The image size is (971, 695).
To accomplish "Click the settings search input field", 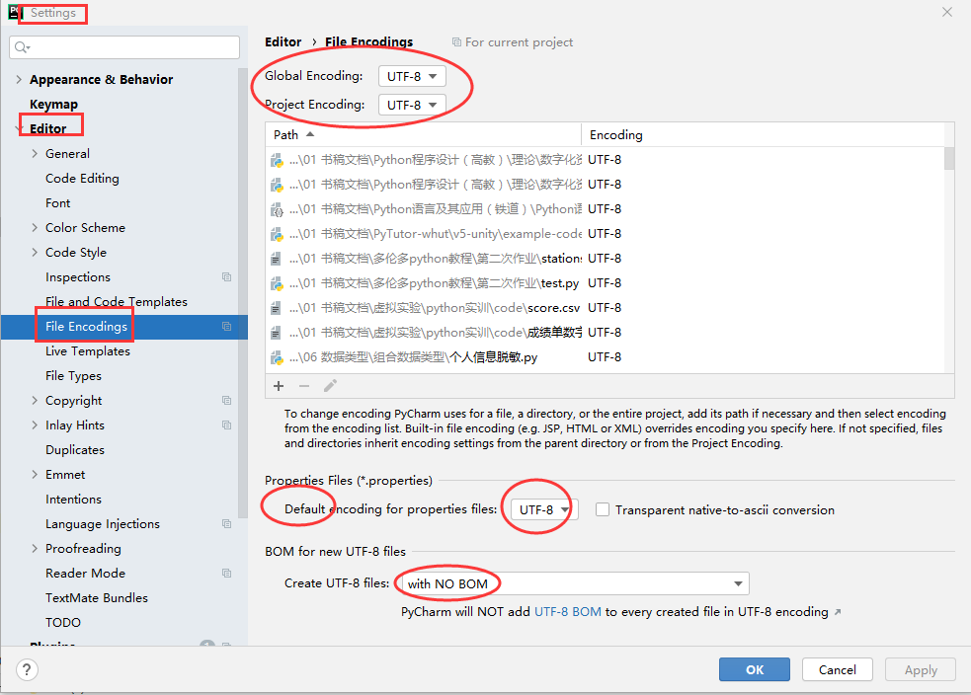I will (124, 47).
